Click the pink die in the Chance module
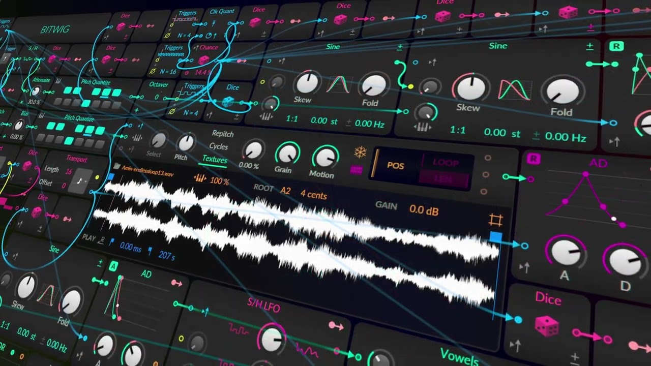This screenshot has height=366, width=651. coord(204,60)
